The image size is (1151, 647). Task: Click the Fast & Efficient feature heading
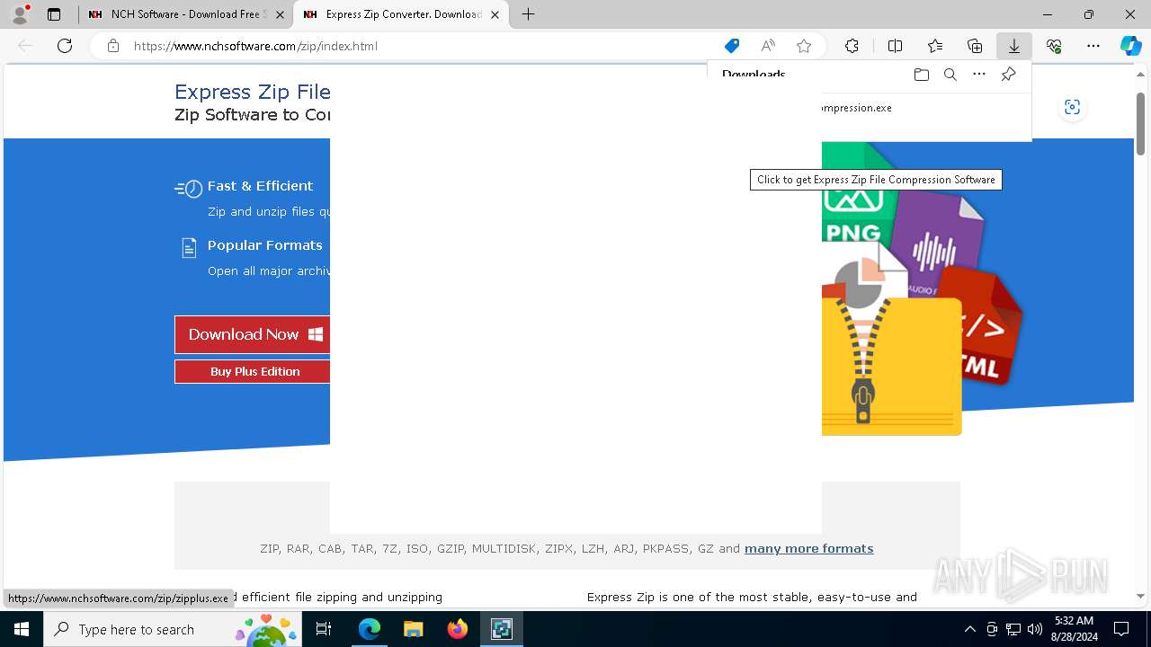pos(260,186)
